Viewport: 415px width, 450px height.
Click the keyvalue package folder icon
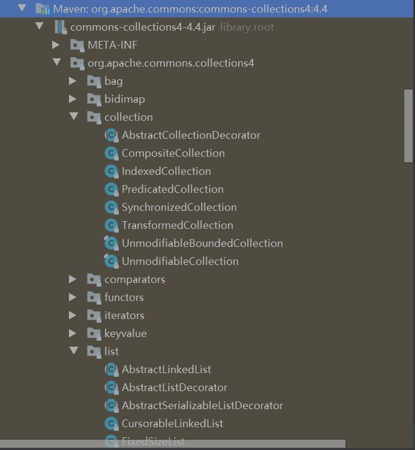click(x=94, y=334)
